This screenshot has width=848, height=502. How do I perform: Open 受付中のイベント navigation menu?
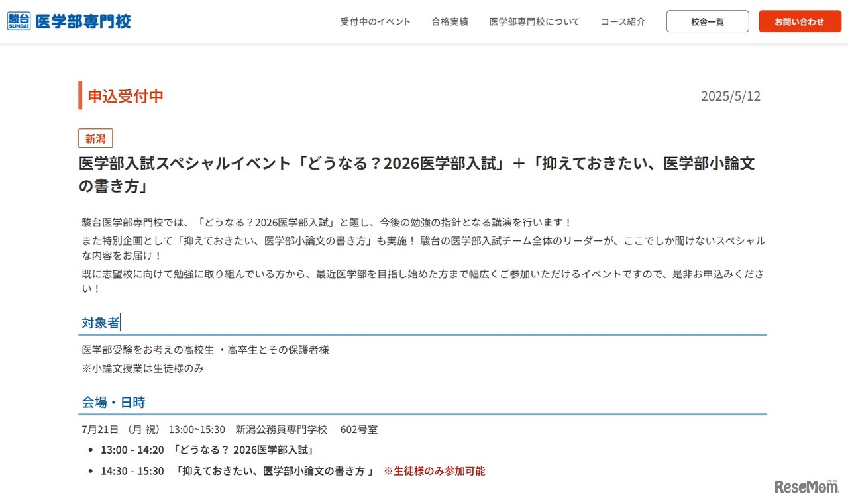(376, 21)
